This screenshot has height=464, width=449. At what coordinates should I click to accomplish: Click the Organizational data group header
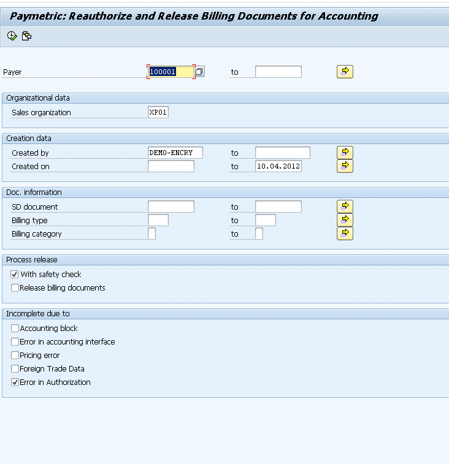[x=38, y=98]
